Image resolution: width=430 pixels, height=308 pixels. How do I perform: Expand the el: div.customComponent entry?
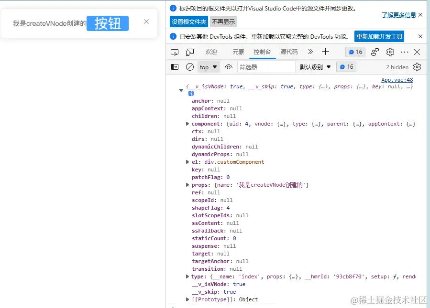(x=187, y=162)
